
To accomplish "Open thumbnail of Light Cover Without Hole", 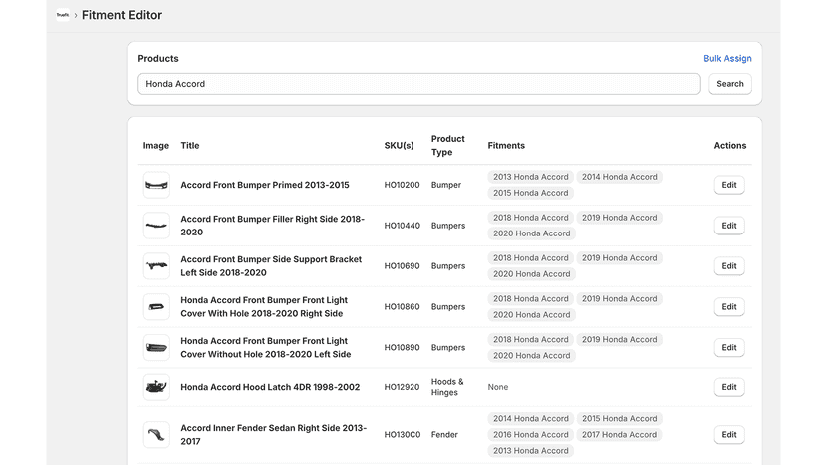I will (156, 348).
